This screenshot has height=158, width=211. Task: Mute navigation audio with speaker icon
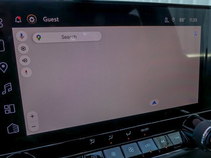click(24, 60)
